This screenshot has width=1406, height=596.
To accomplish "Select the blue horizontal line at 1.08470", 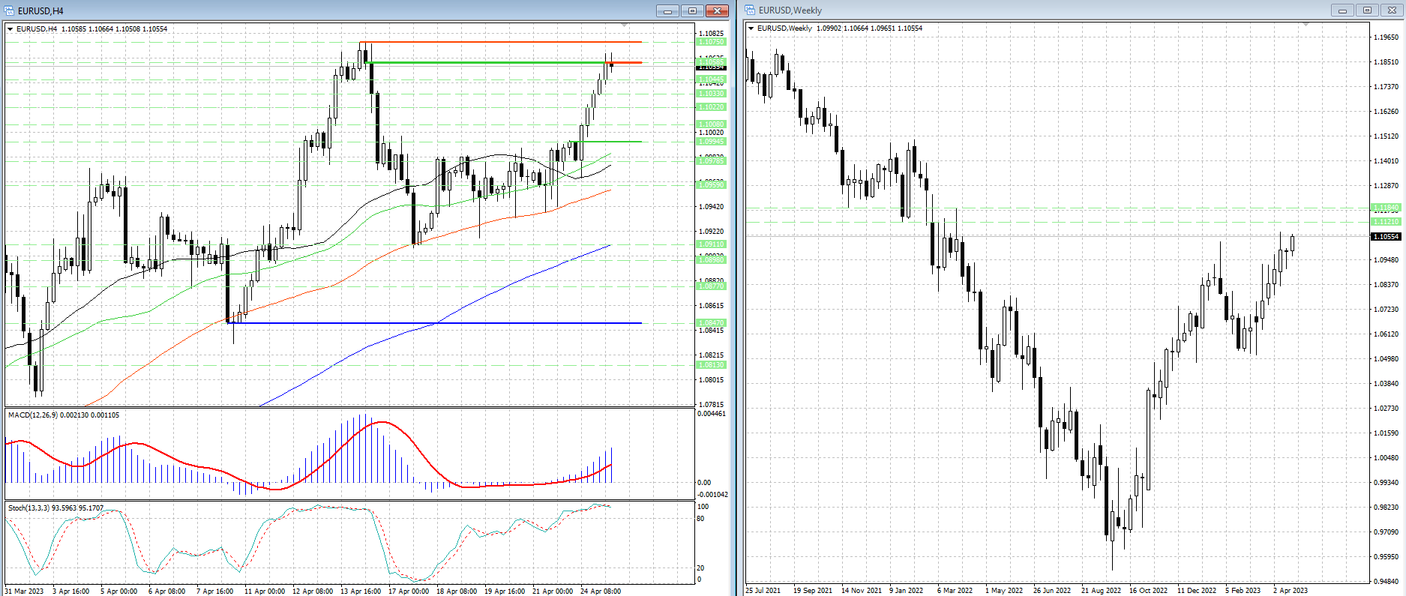I will 450,323.
